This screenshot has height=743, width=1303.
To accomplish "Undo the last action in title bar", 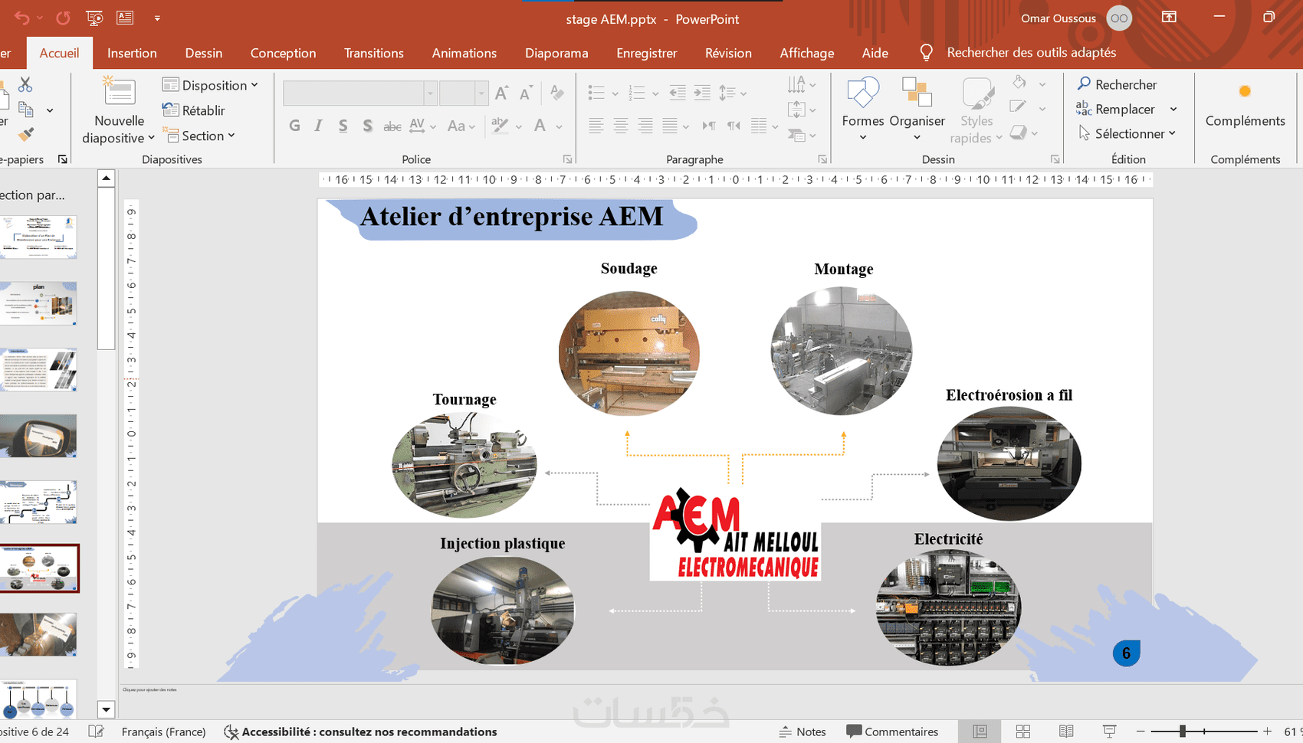I will coord(22,18).
